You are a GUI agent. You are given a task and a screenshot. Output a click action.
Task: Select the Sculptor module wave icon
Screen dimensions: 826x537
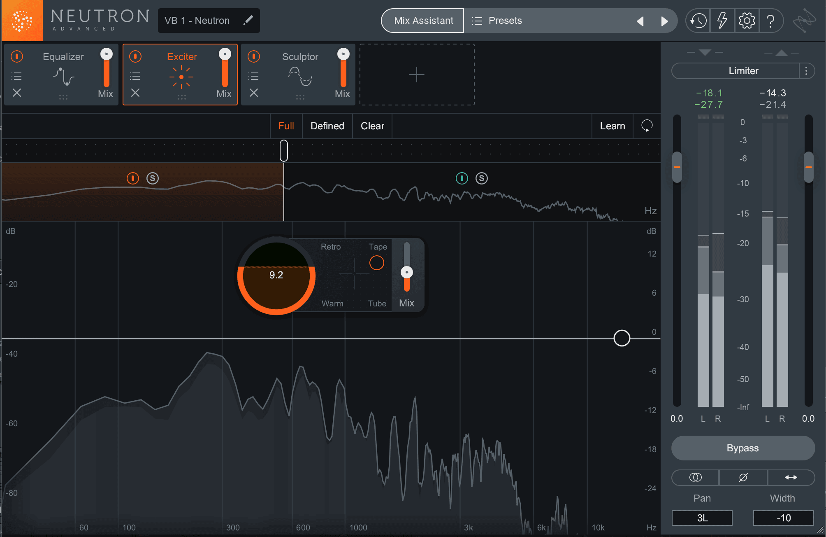tap(300, 77)
